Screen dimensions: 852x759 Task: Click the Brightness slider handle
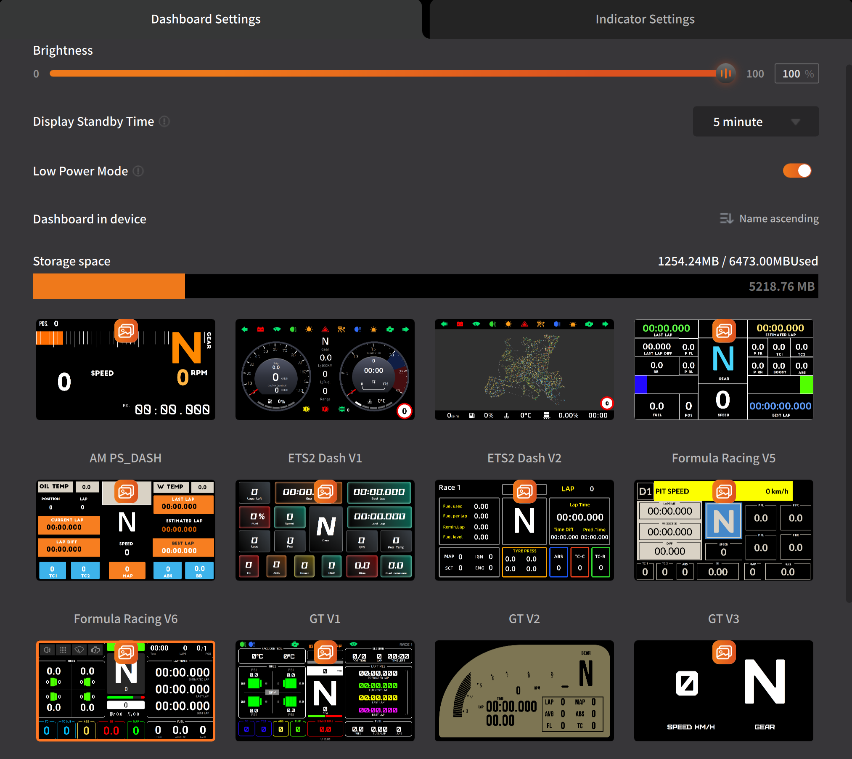[x=725, y=74]
